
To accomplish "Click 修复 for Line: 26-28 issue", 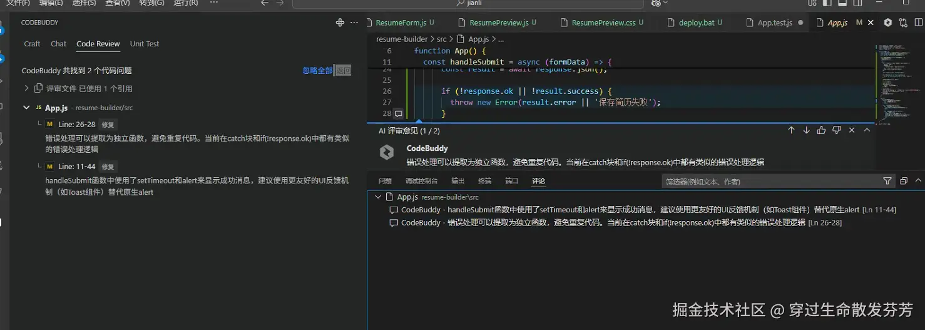I will (108, 125).
